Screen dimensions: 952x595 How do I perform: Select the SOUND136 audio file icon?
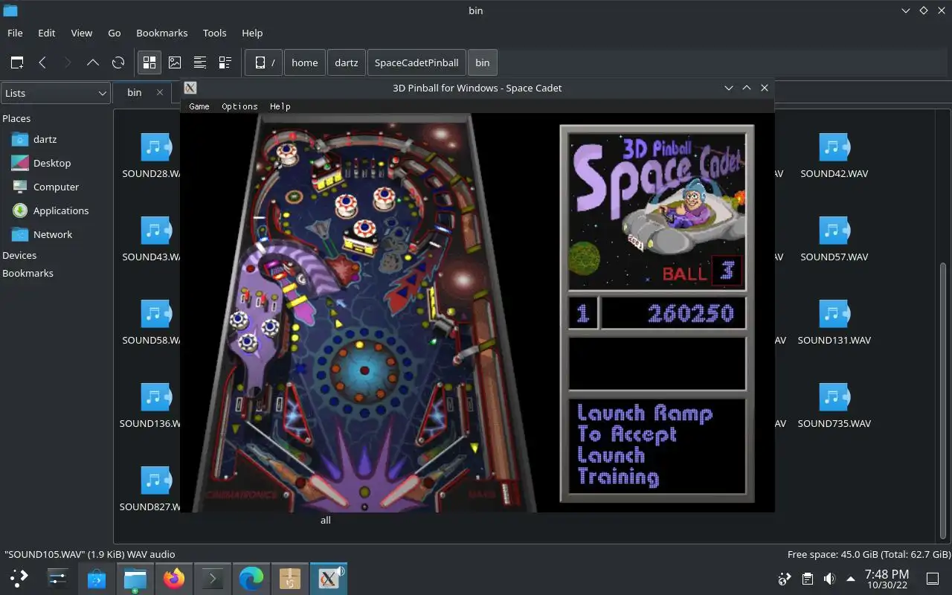point(155,397)
